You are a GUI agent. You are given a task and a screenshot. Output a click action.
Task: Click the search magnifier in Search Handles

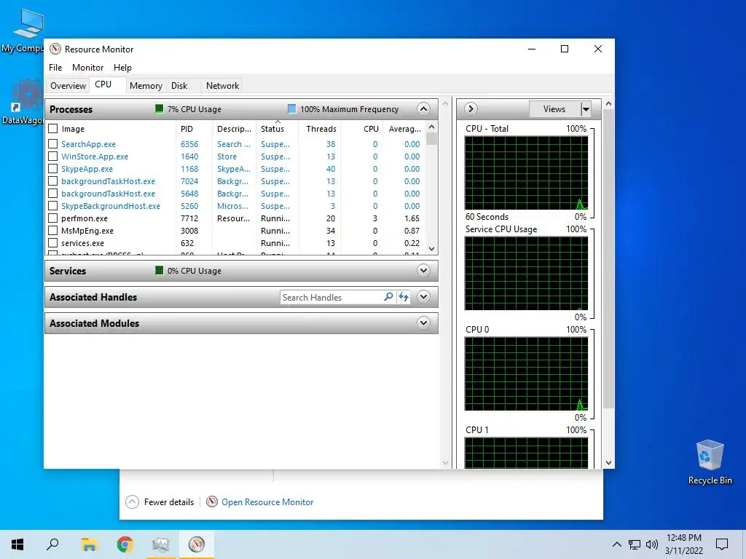point(389,297)
